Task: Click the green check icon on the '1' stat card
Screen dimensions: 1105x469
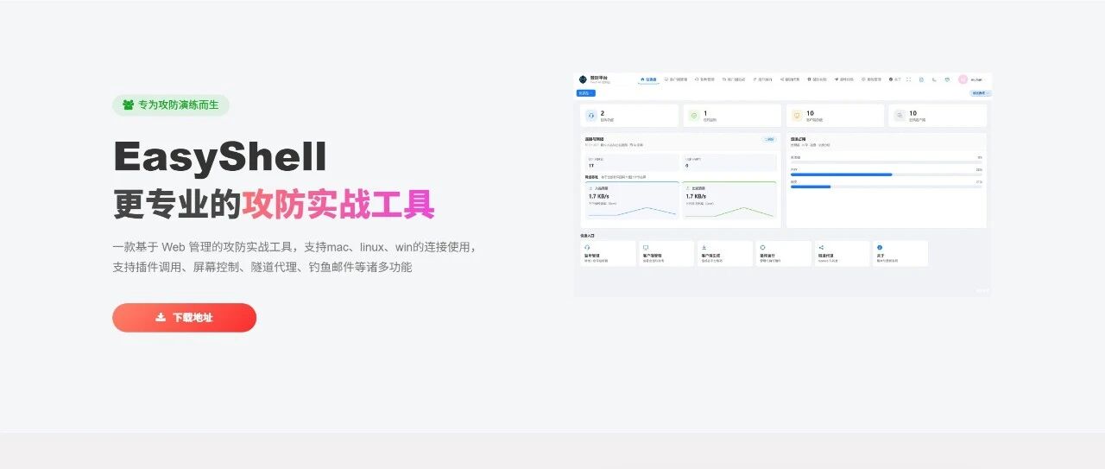Action: [694, 115]
